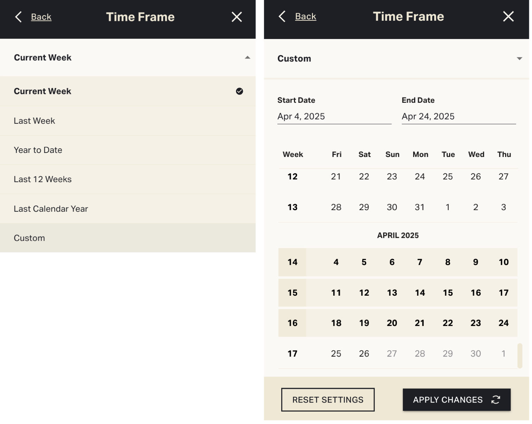Image resolution: width=532 pixels, height=424 pixels.
Task: Select week 17 row number
Action: click(x=292, y=354)
